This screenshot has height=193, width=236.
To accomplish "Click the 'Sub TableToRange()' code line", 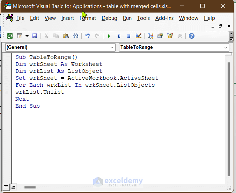I will (x=46, y=57).
